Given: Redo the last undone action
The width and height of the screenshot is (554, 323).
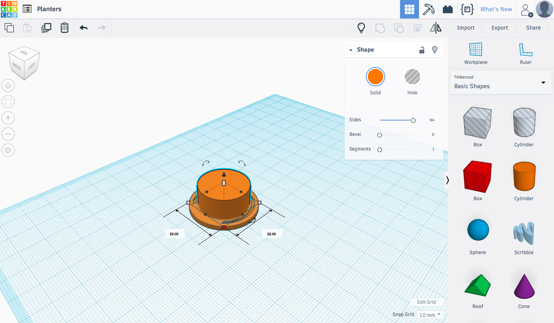Looking at the screenshot, I should pos(102,28).
